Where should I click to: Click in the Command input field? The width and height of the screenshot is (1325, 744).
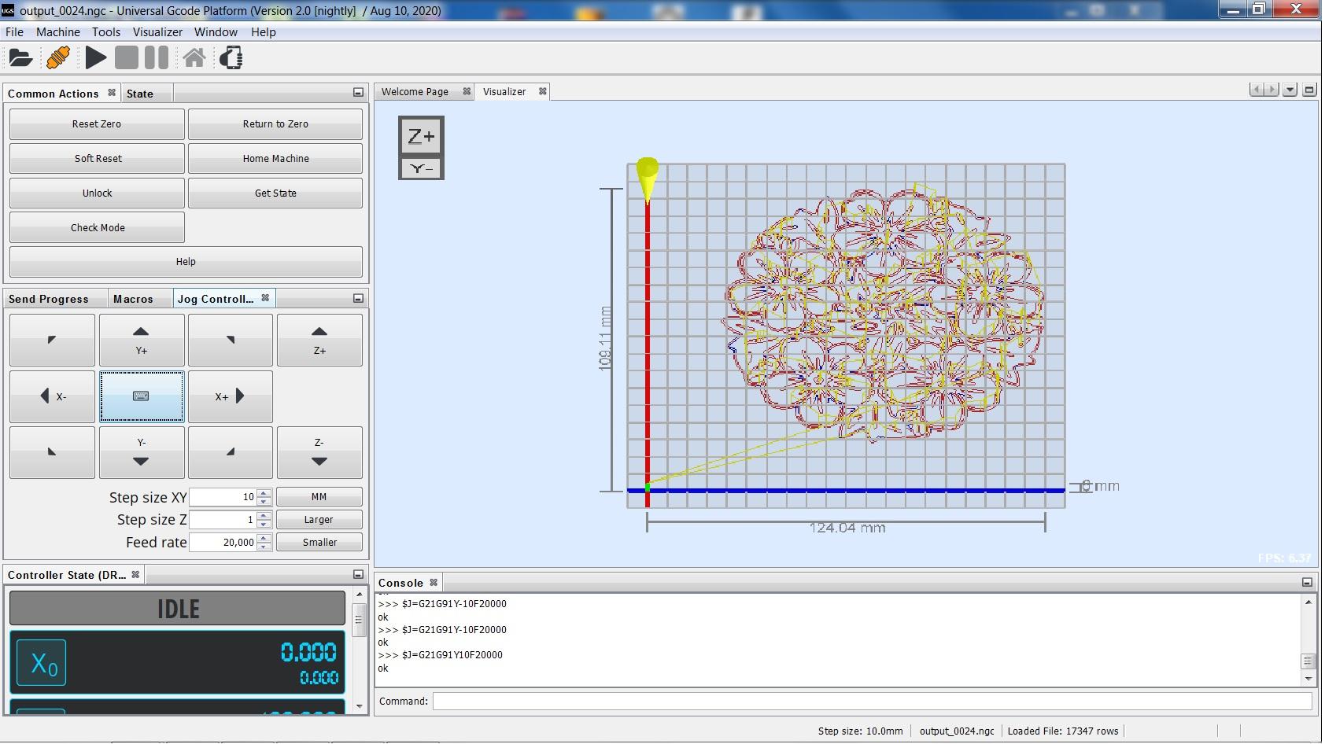point(872,701)
